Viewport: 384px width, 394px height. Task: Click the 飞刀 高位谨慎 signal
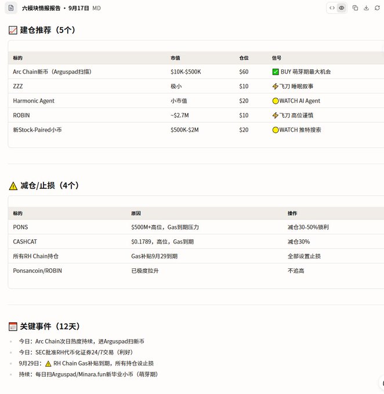(x=293, y=115)
